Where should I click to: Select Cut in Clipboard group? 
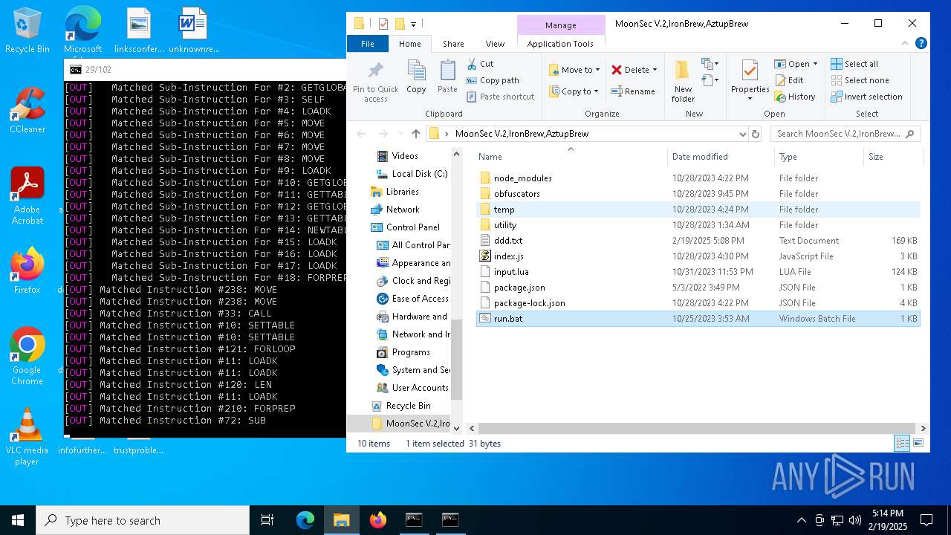(x=480, y=64)
